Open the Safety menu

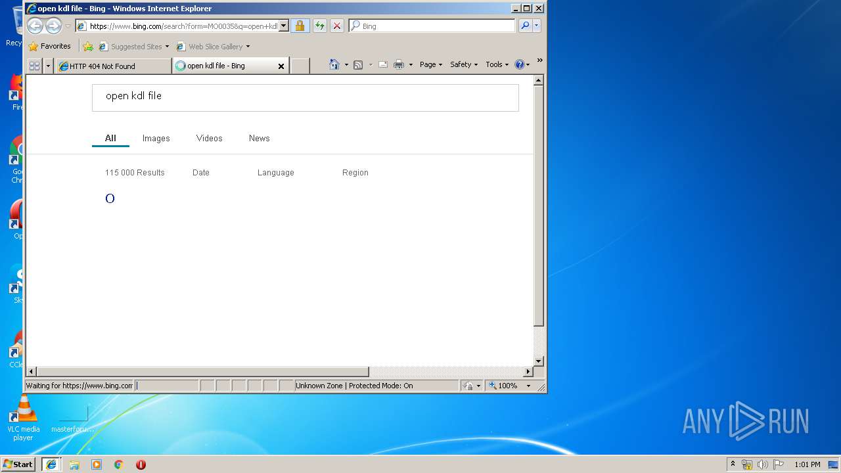[x=464, y=64]
